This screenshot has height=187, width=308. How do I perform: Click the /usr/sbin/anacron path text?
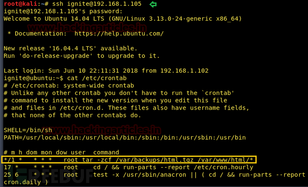coord(154,175)
